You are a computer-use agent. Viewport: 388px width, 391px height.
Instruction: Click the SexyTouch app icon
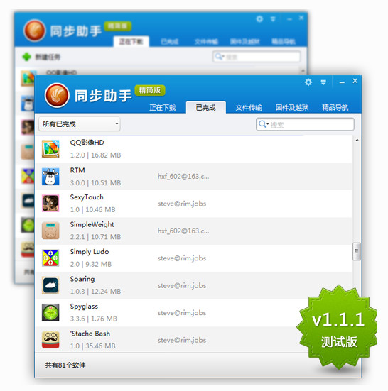[x=50, y=204]
